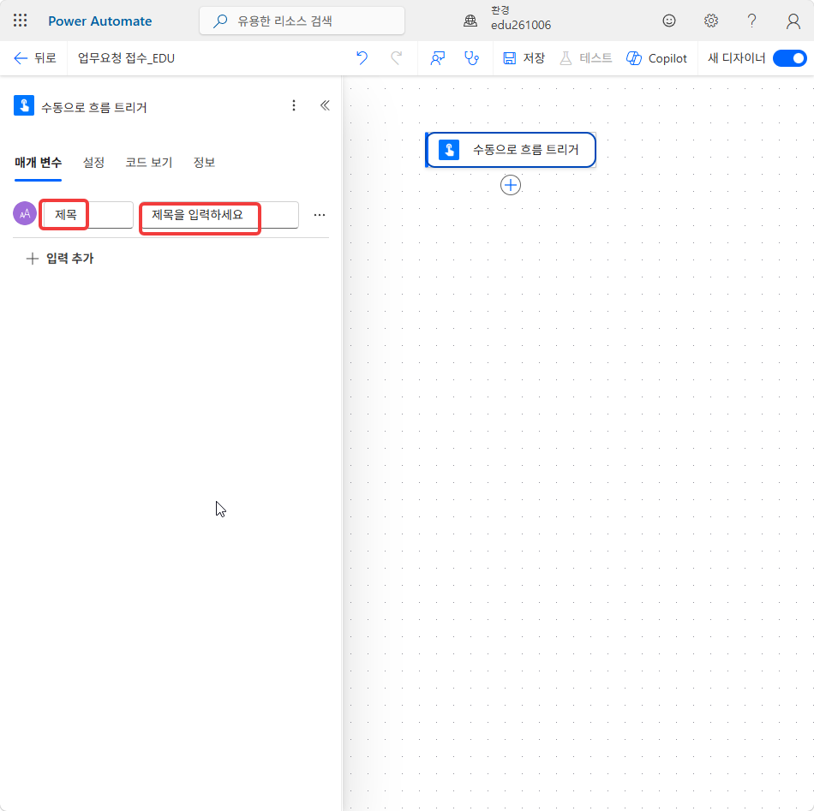
Task: Add a step with the plus circle
Action: [511, 185]
